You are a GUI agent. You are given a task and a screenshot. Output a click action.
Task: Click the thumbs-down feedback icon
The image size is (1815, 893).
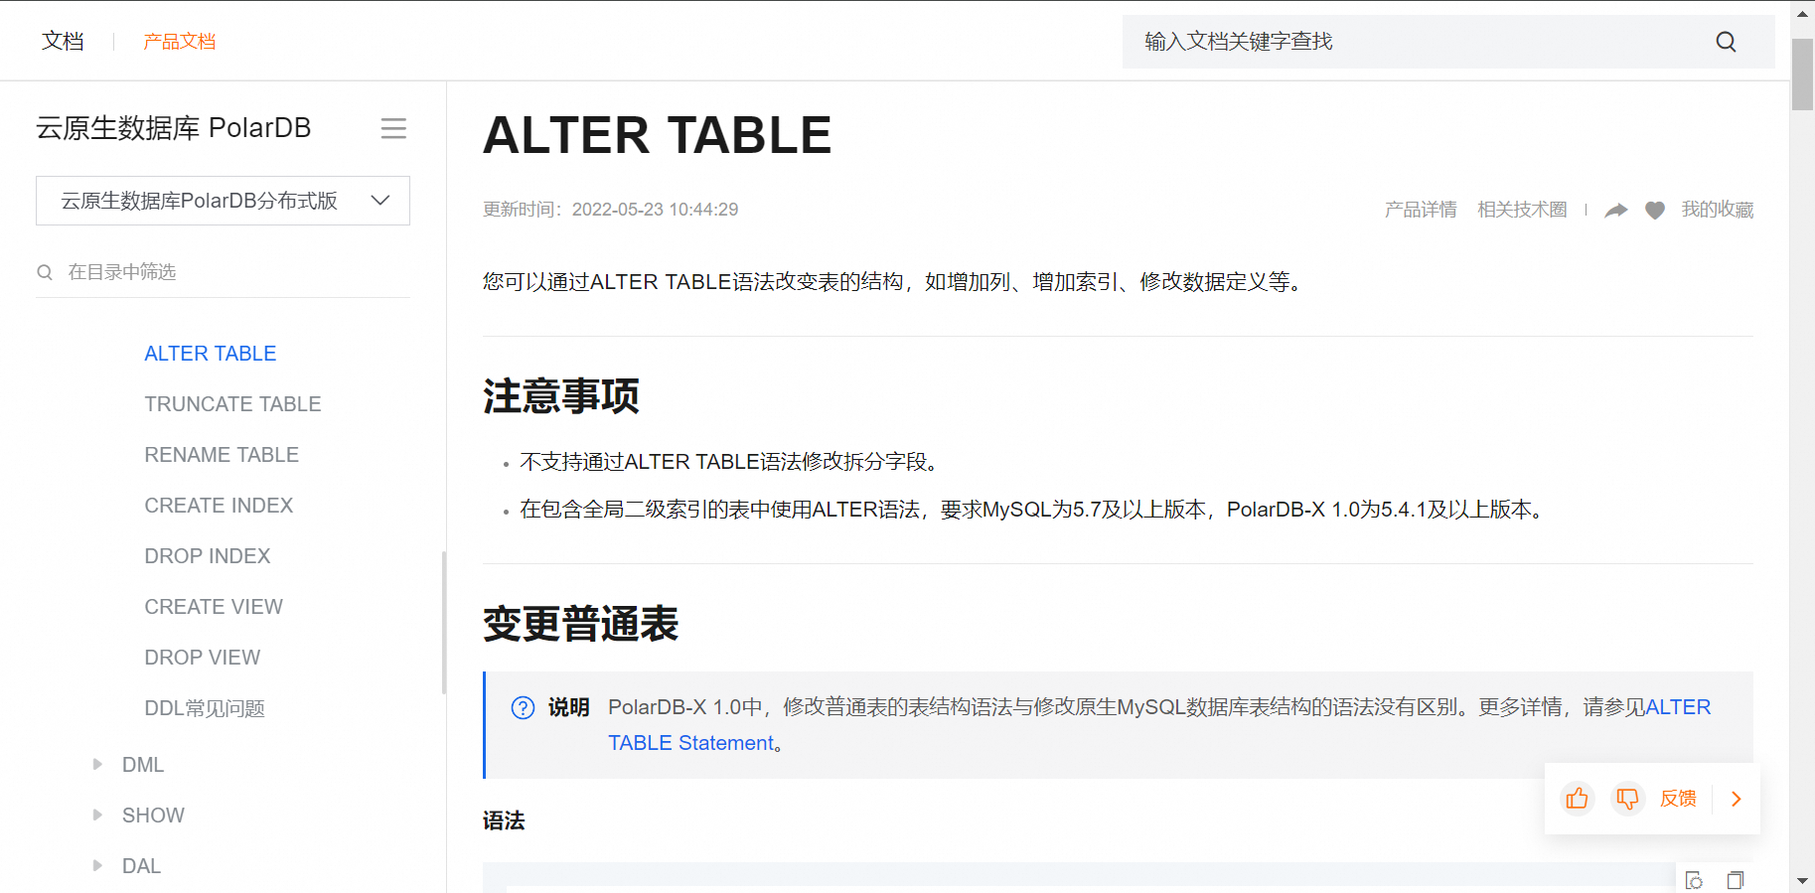pos(1627,799)
